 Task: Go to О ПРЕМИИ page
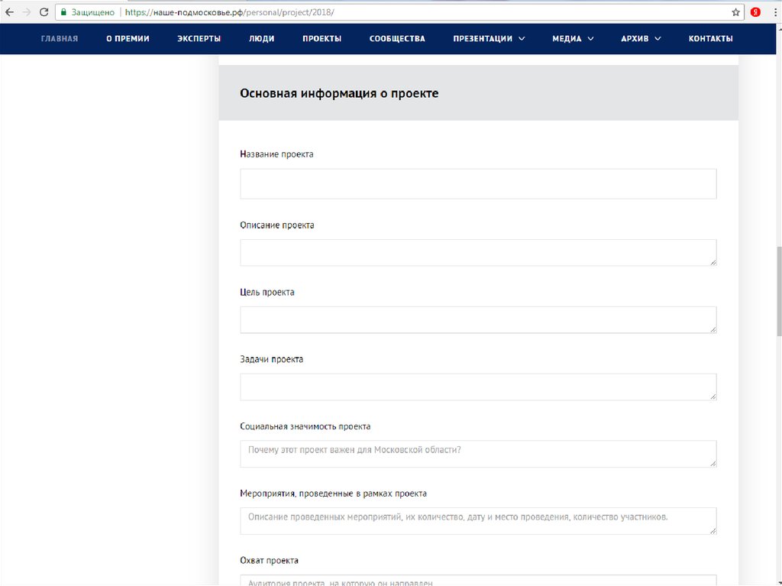[x=128, y=38]
